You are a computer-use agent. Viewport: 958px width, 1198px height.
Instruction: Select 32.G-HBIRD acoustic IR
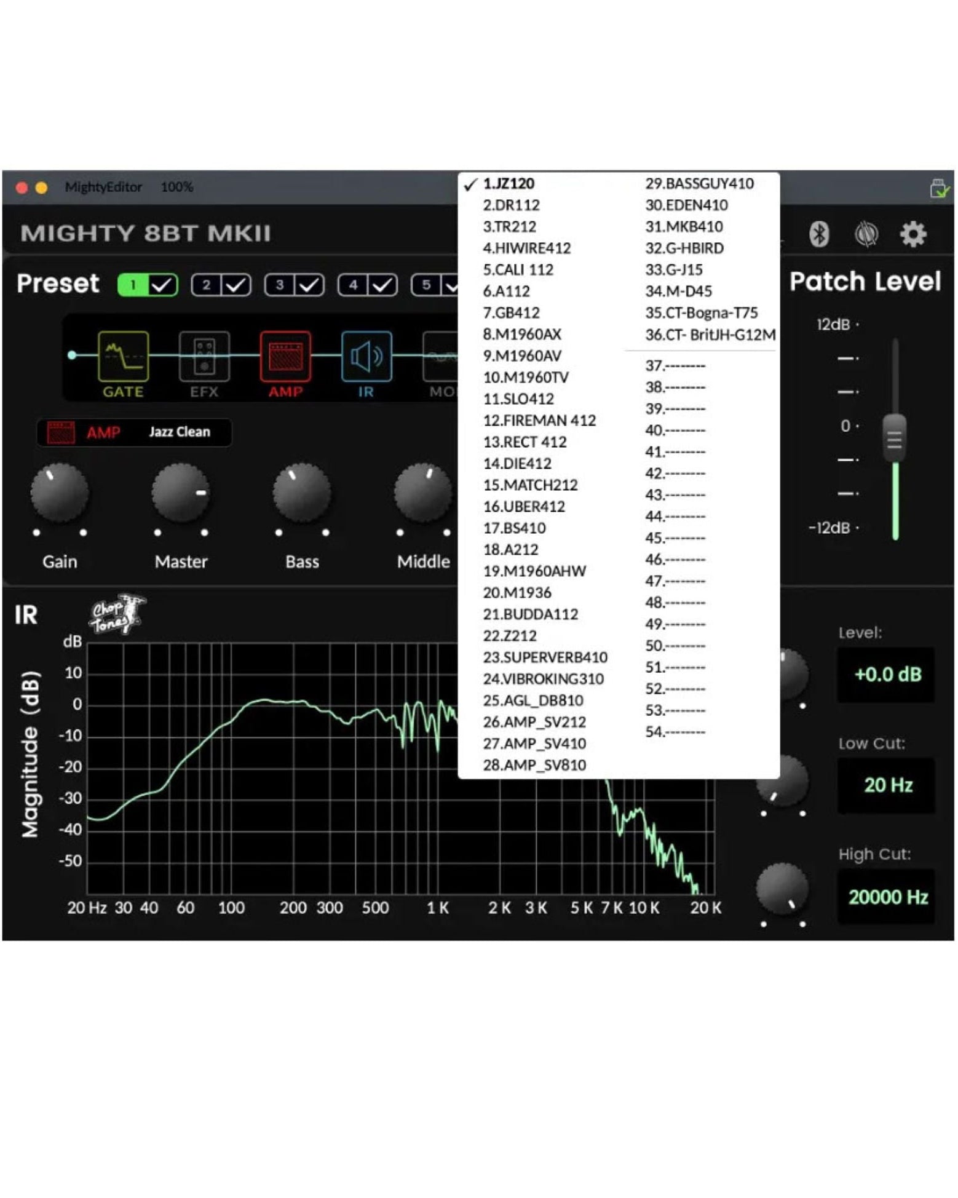click(684, 248)
